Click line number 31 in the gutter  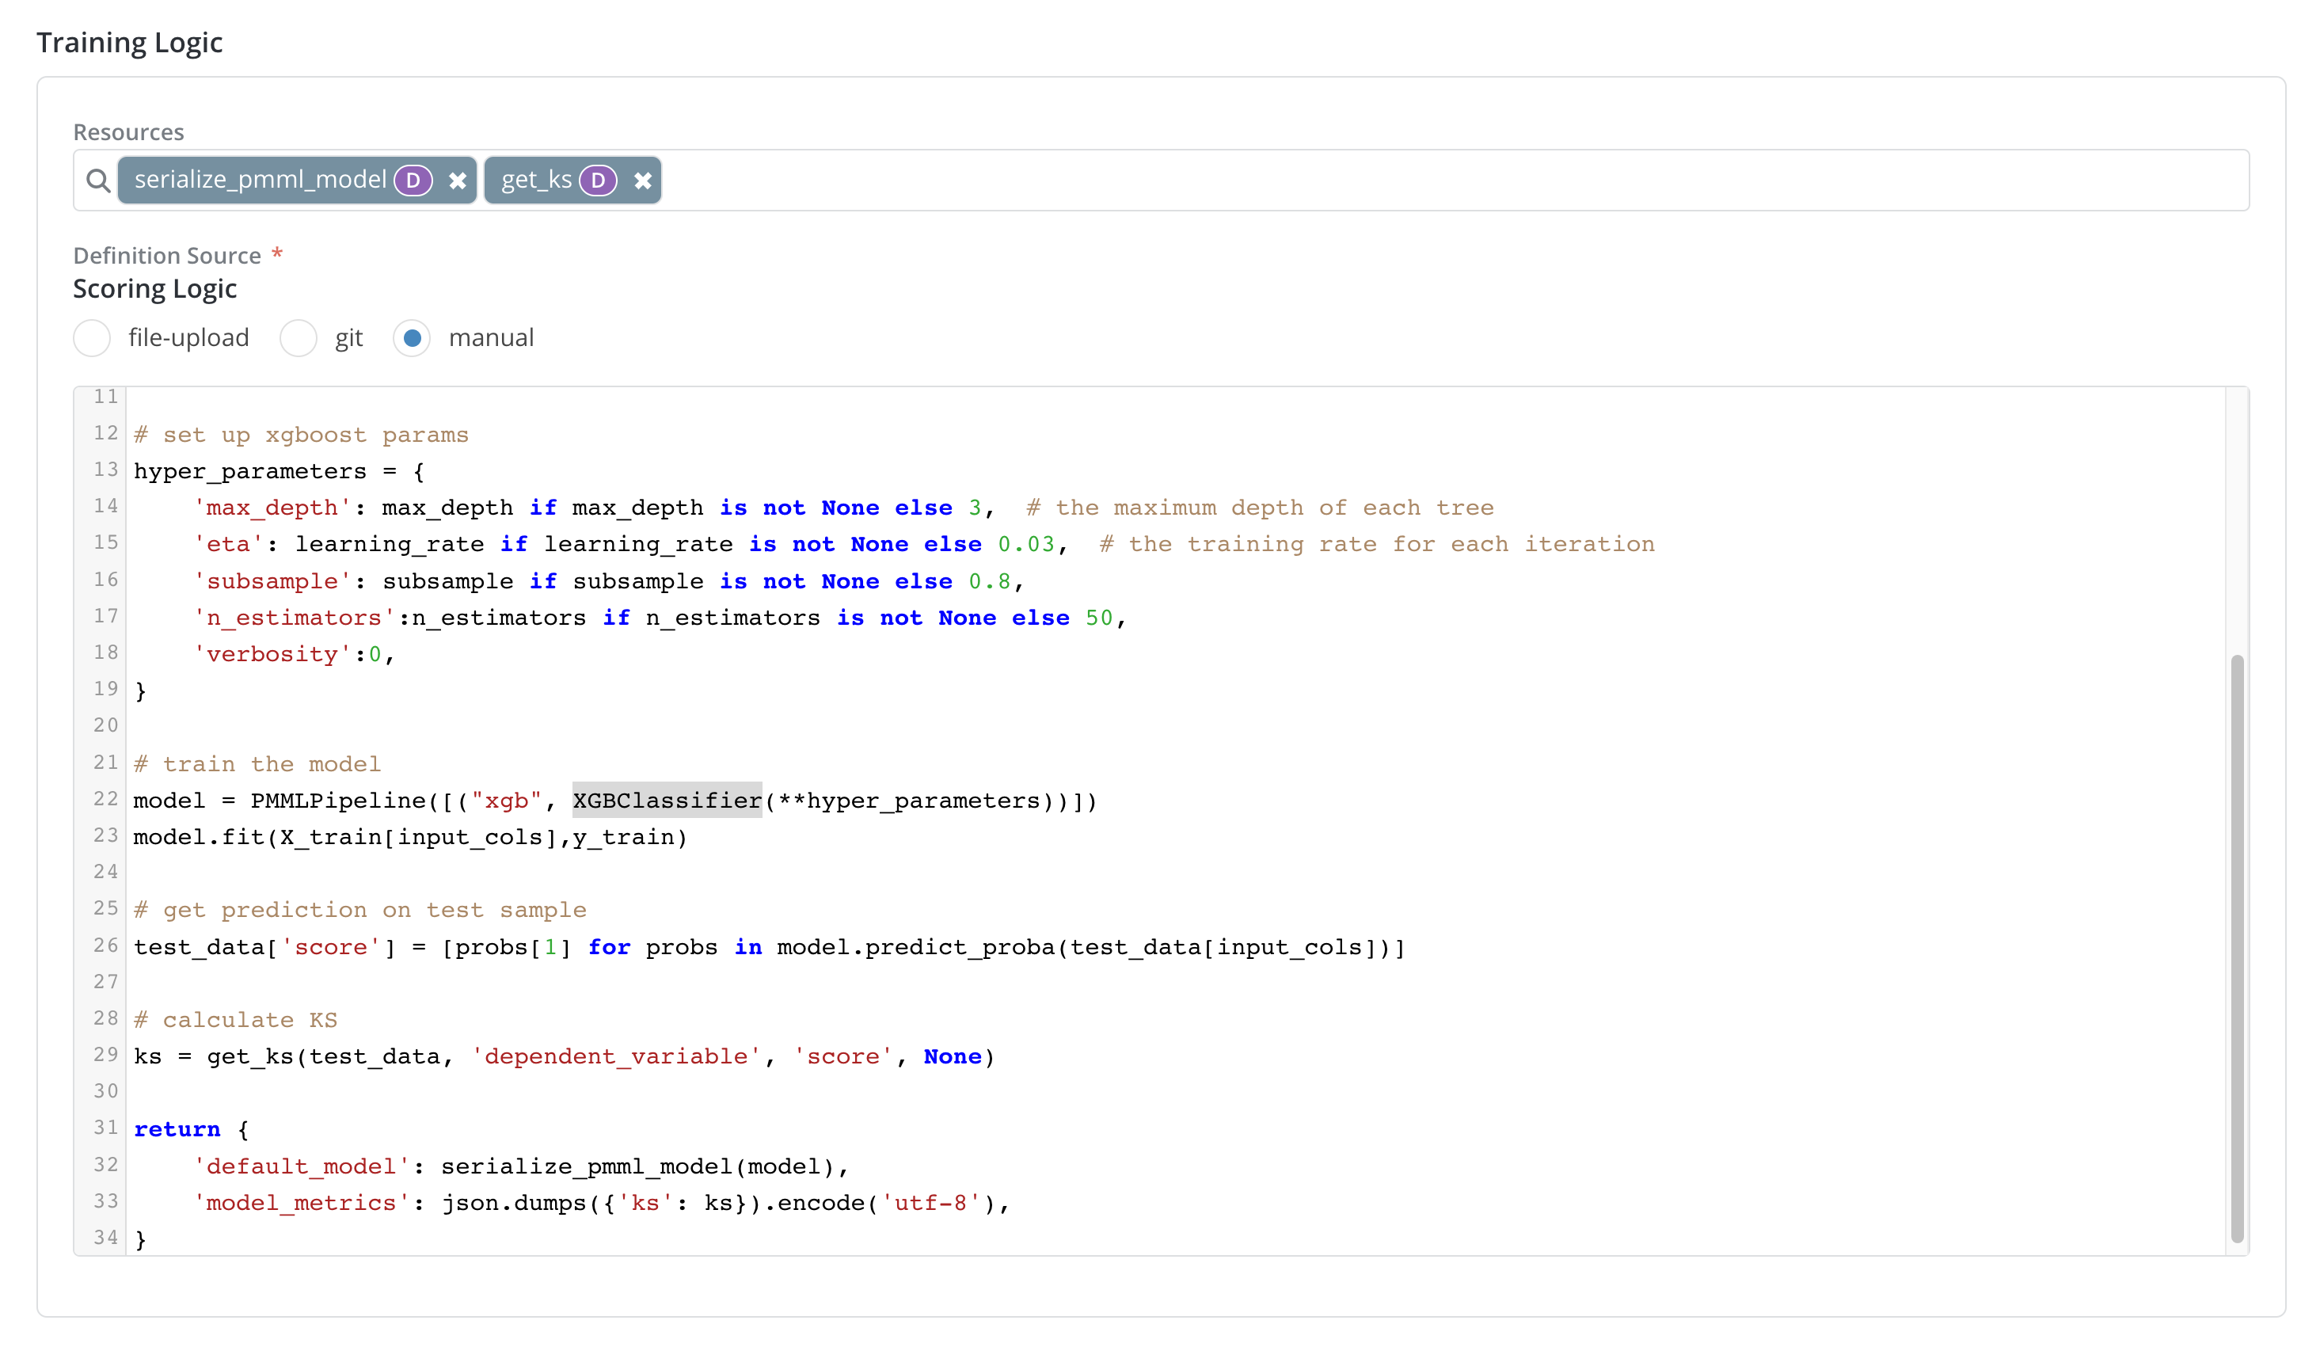point(106,1128)
